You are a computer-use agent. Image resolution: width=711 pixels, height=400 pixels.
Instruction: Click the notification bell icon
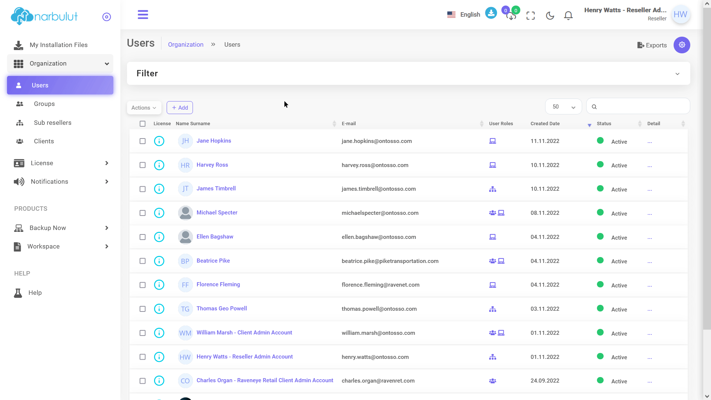568,16
